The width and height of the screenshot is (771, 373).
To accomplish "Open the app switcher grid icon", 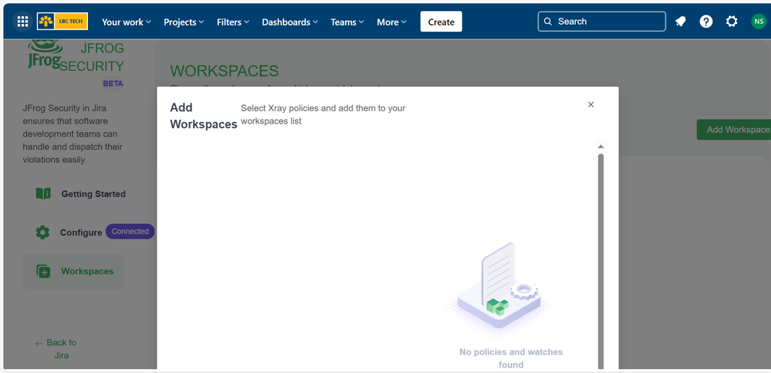I will pos(22,22).
